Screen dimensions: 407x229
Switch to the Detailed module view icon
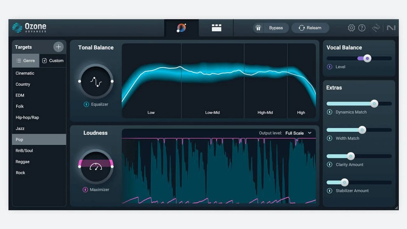[x=216, y=28]
